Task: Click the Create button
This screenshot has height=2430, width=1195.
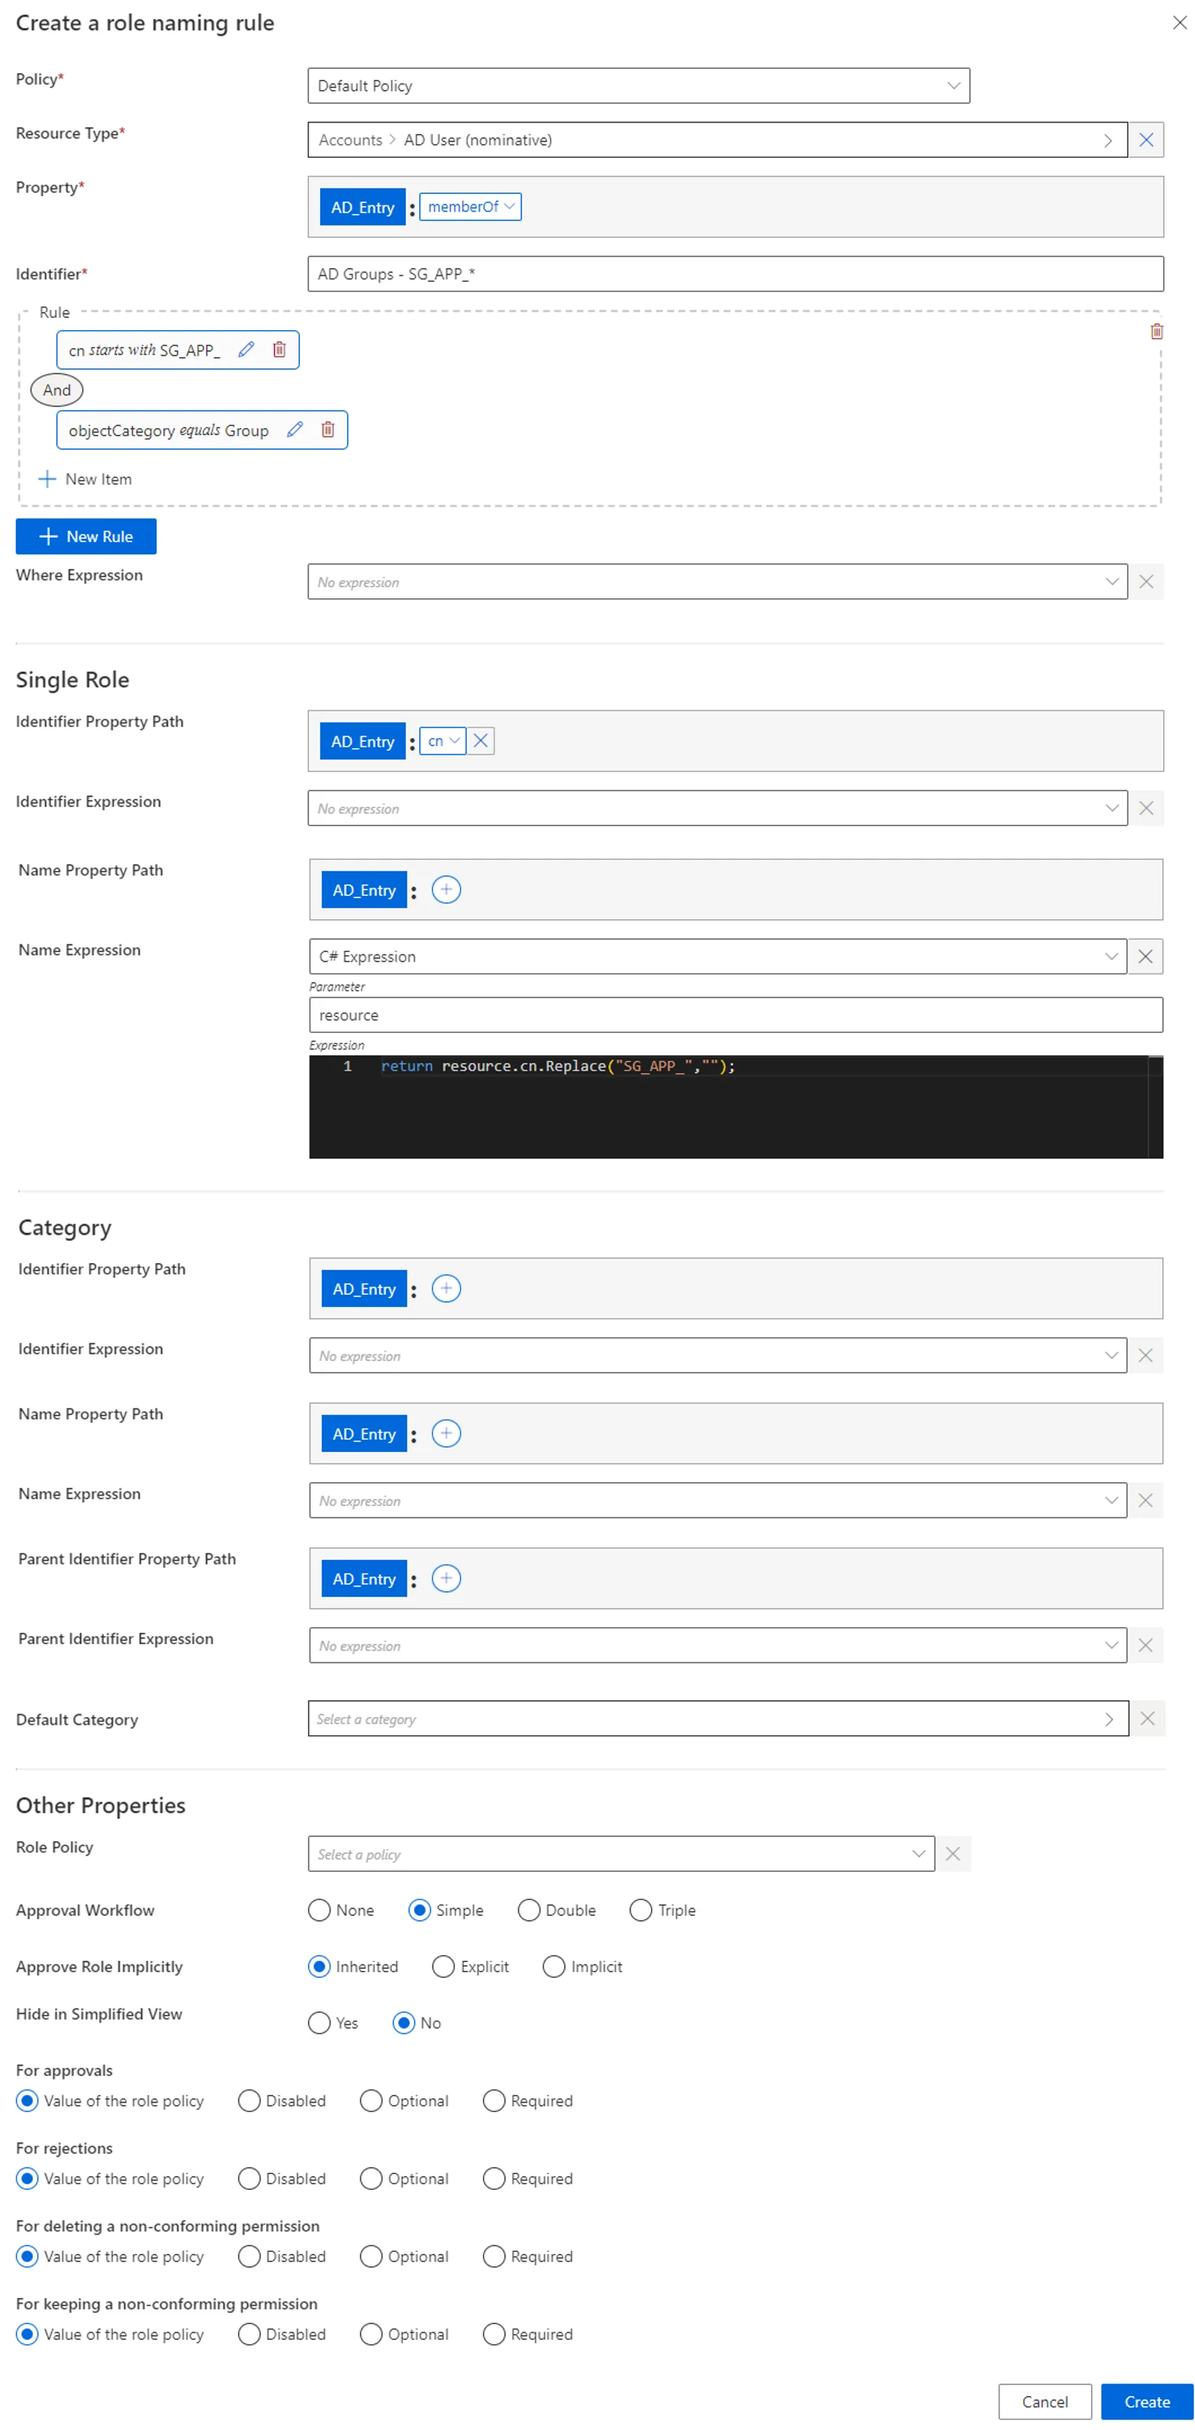Action: [1146, 2402]
